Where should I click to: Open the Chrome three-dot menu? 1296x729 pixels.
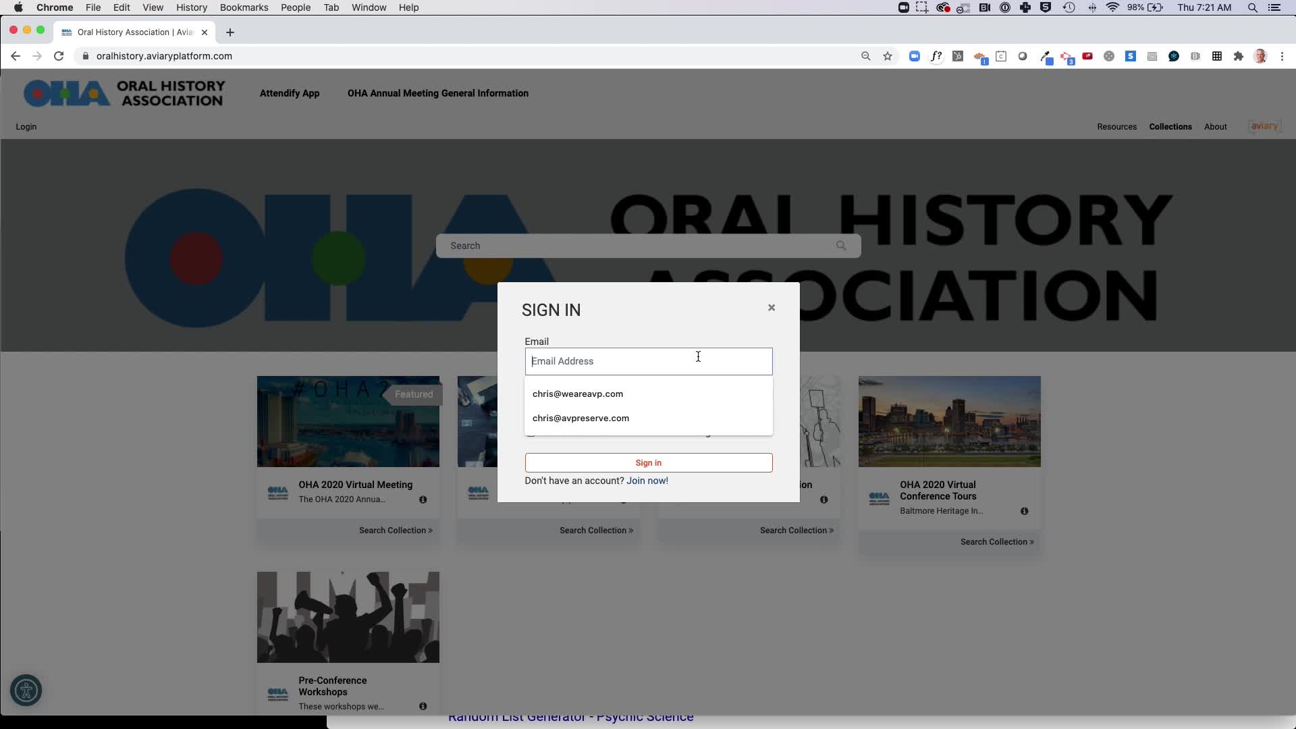[1282, 56]
